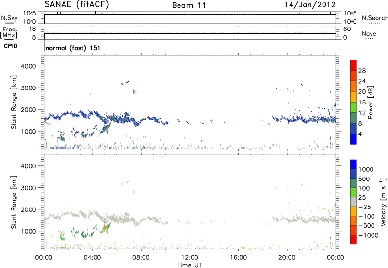Select the "normal (fast) 151" CPID text
388x268 pixels.
pos(73,48)
